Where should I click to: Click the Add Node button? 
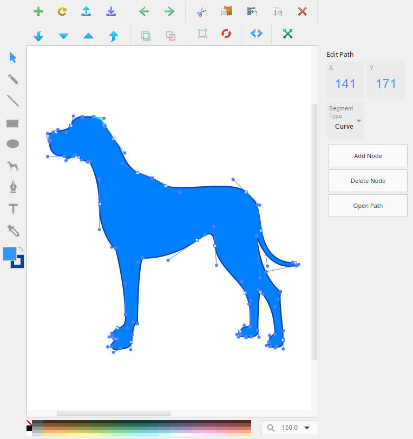coord(368,156)
